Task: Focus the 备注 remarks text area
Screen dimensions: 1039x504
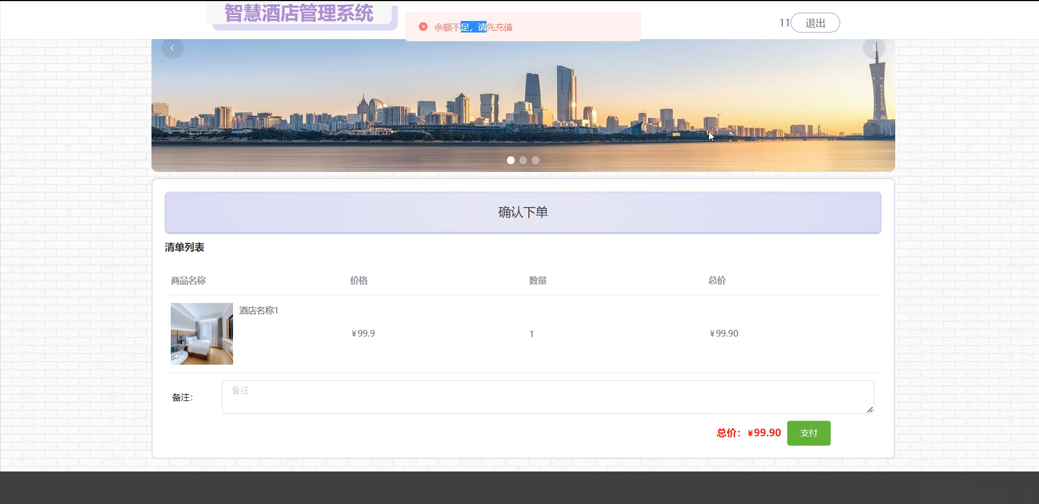Action: [548, 397]
